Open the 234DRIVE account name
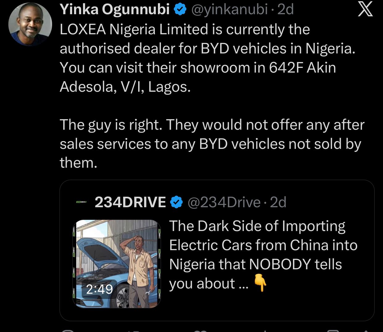Screen dimensions: 383x332 click(130, 203)
